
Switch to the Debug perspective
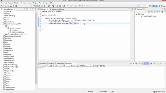click(162, 6)
